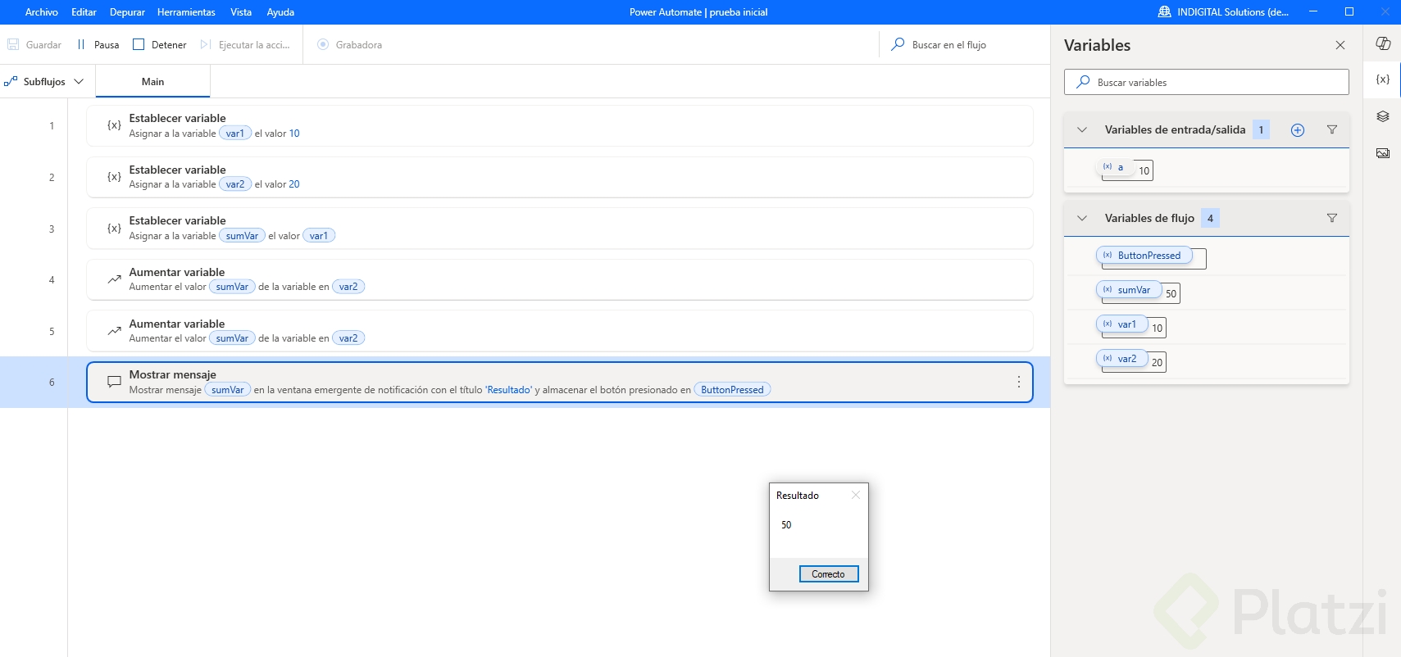Click the Aumentar variable icon on step 4
Viewport: 1401px width, 657px height.
click(x=114, y=279)
